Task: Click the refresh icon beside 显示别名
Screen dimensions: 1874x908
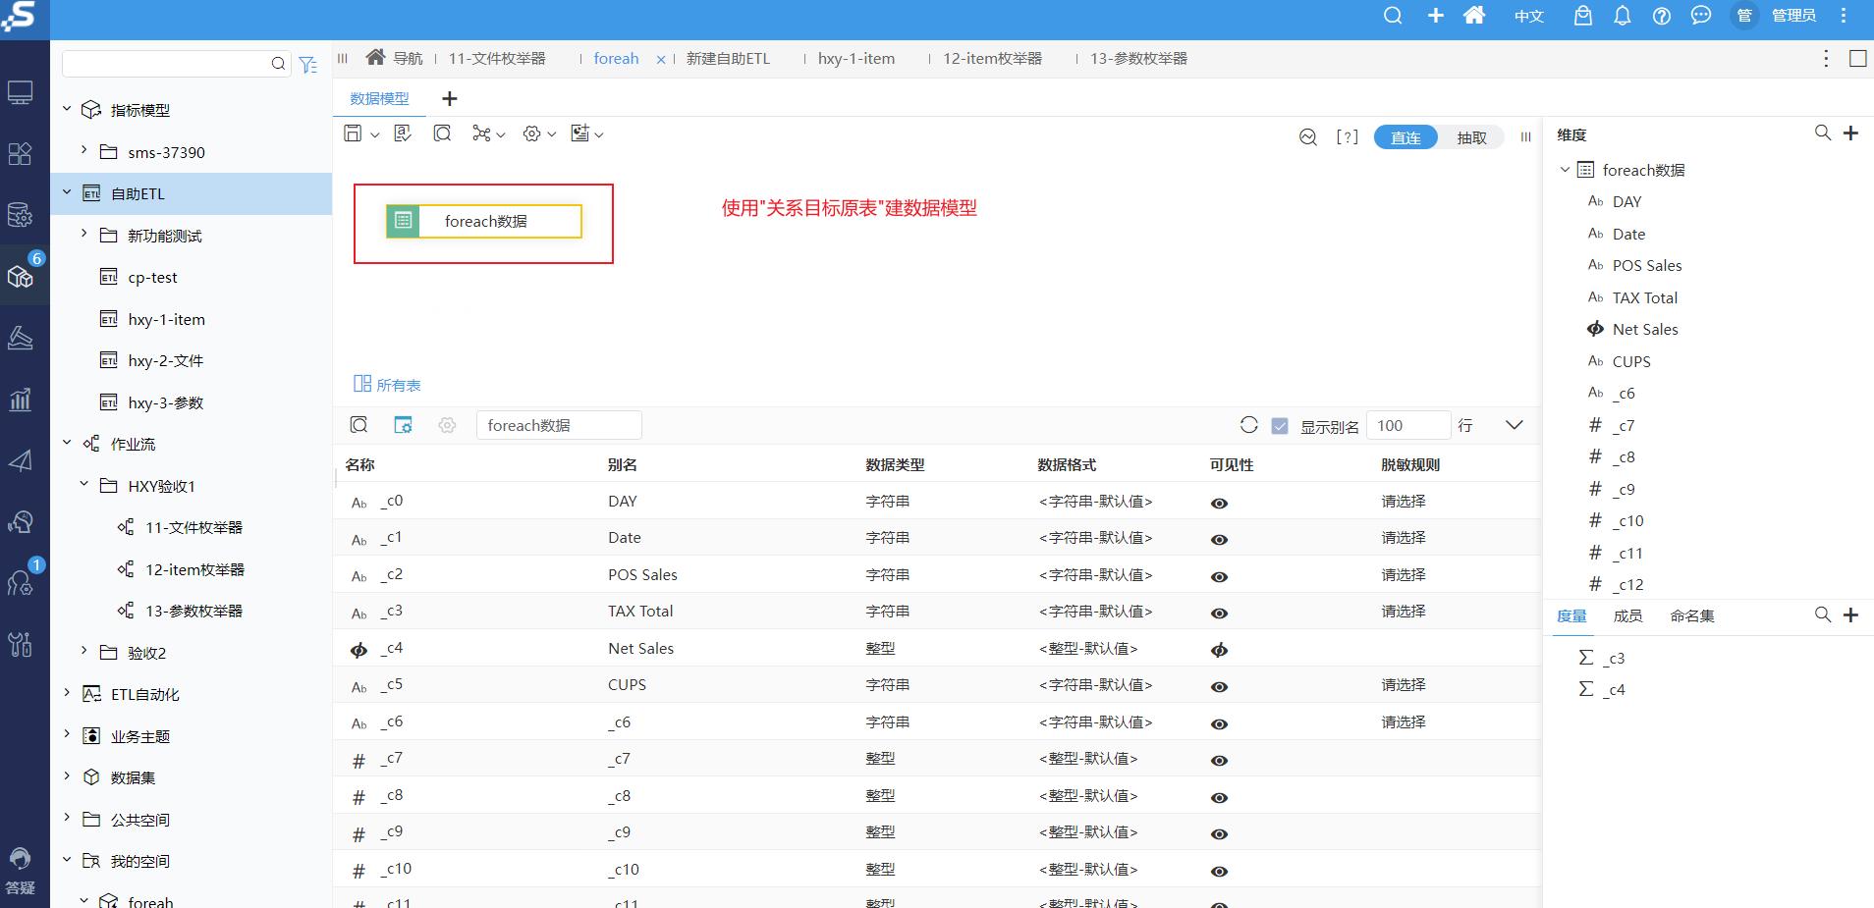Action: [1249, 425]
